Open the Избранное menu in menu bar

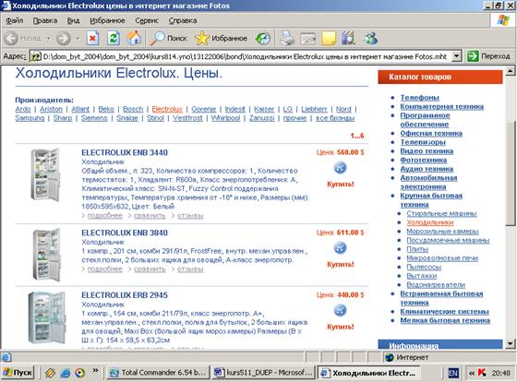click(x=107, y=20)
